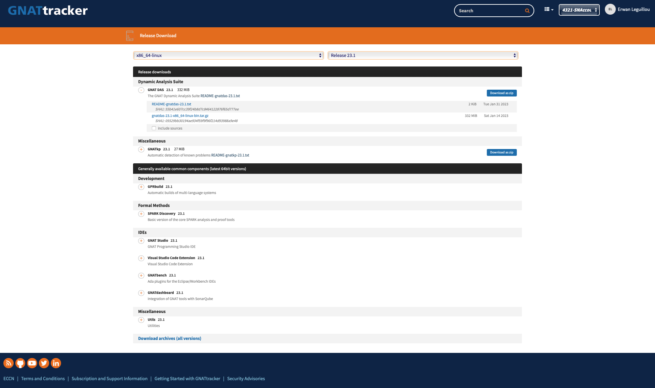Open README-gnatdas-23.1.txt in description line

(x=220, y=96)
